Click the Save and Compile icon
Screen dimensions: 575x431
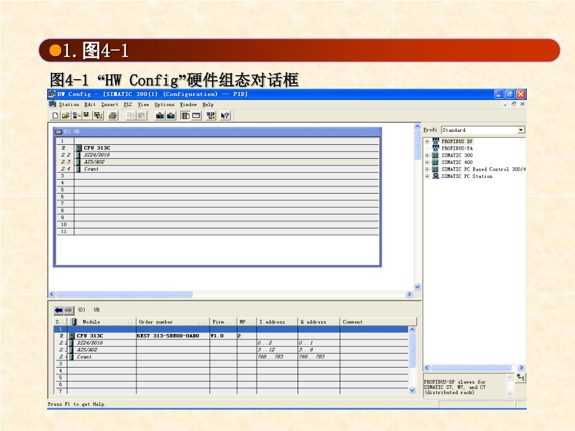click(x=98, y=116)
